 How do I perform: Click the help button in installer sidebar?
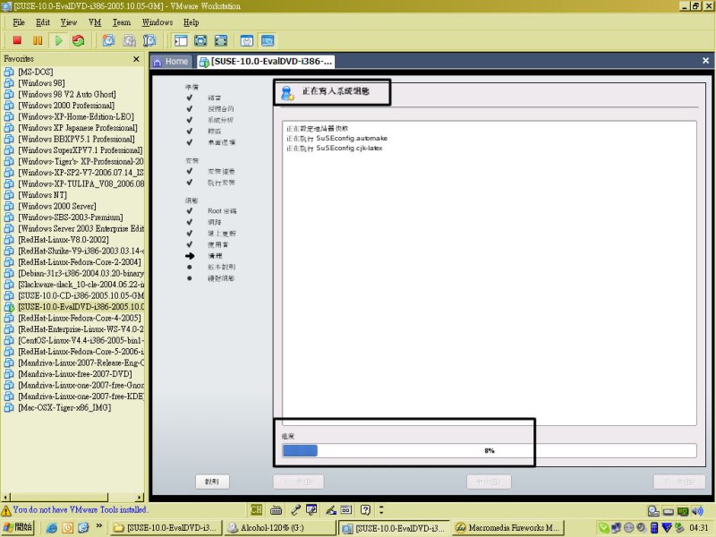tap(212, 482)
